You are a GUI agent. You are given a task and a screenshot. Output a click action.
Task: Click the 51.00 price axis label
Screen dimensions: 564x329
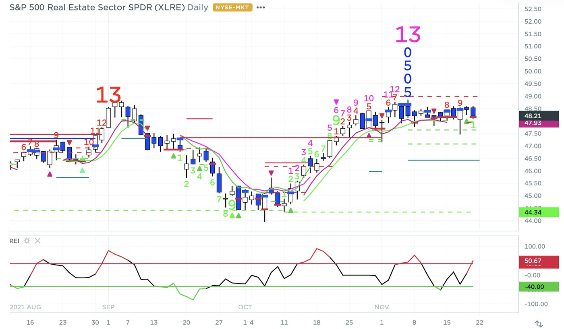(532, 47)
